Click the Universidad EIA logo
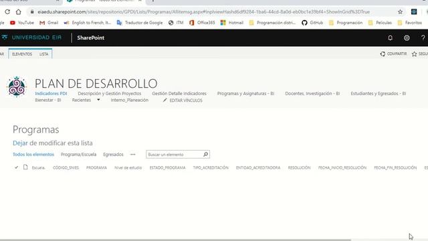Image resolution: width=428 pixels, height=241 pixels. (31, 37)
